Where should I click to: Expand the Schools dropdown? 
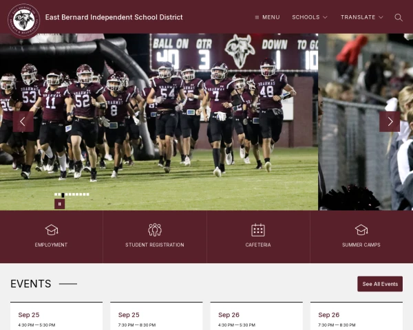point(310,17)
